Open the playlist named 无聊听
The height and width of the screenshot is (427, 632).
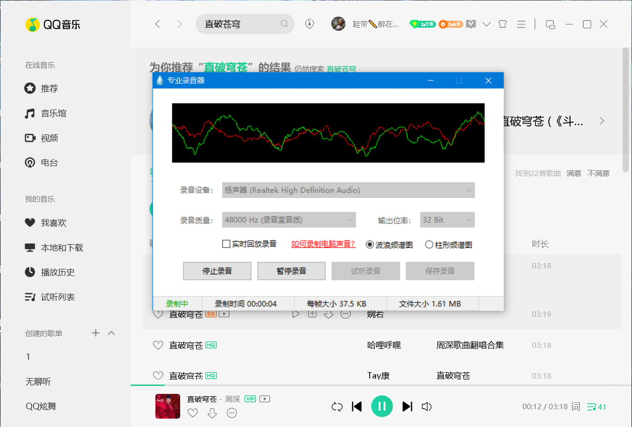[39, 382]
